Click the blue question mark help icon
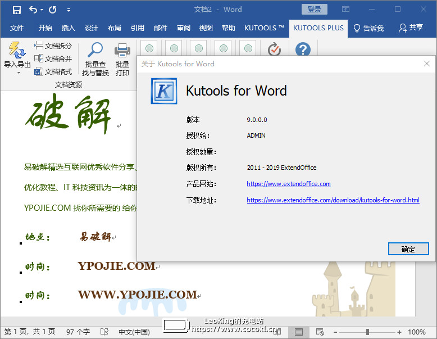Image resolution: width=437 pixels, height=339 pixels. 303,49
